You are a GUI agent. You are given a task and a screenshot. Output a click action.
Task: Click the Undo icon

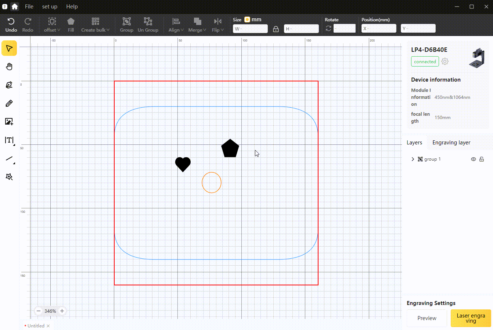tap(11, 25)
